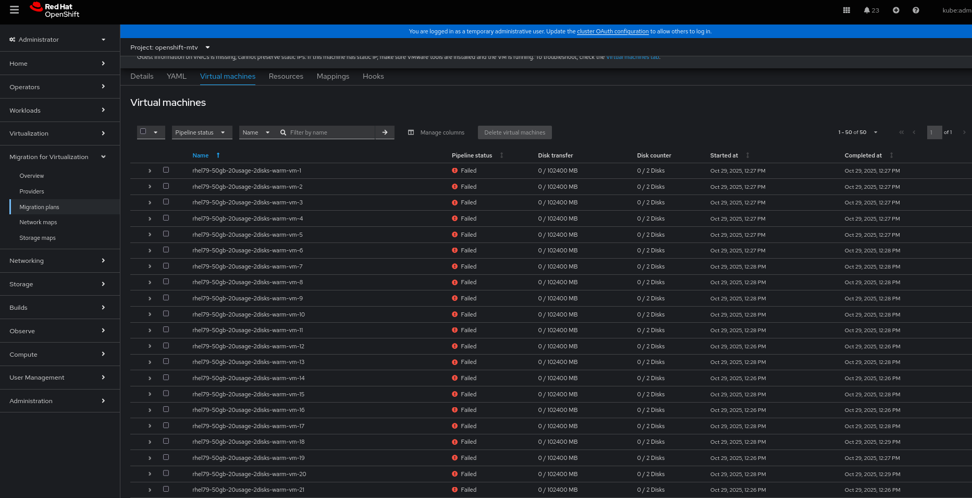Open Storage maps in the sidebar

38,238
